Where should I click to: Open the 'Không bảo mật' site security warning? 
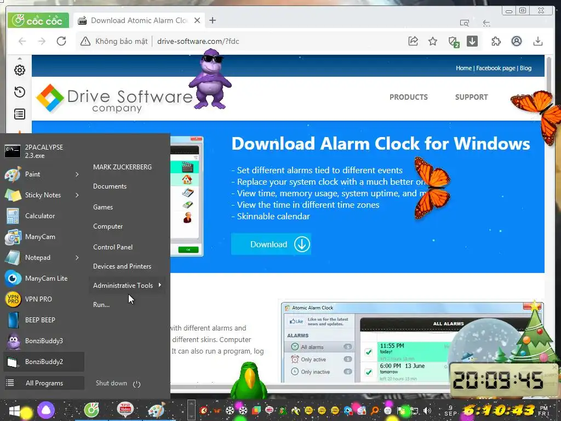114,41
